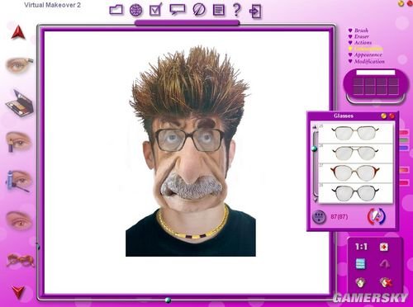
Task: Choose the second glasses with double bridge
Action: 355,153
